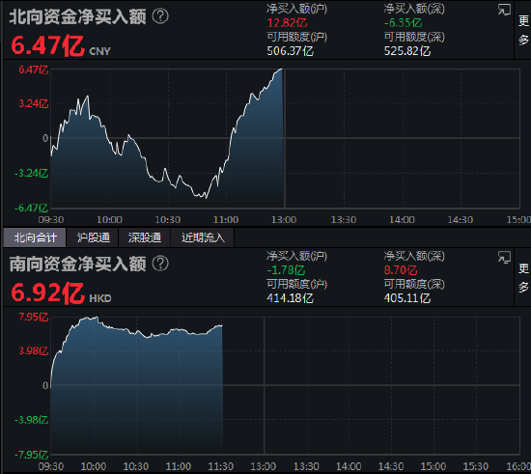Switch to the 沪股通 tab
Viewport: 531px width, 474px height.
93,237
